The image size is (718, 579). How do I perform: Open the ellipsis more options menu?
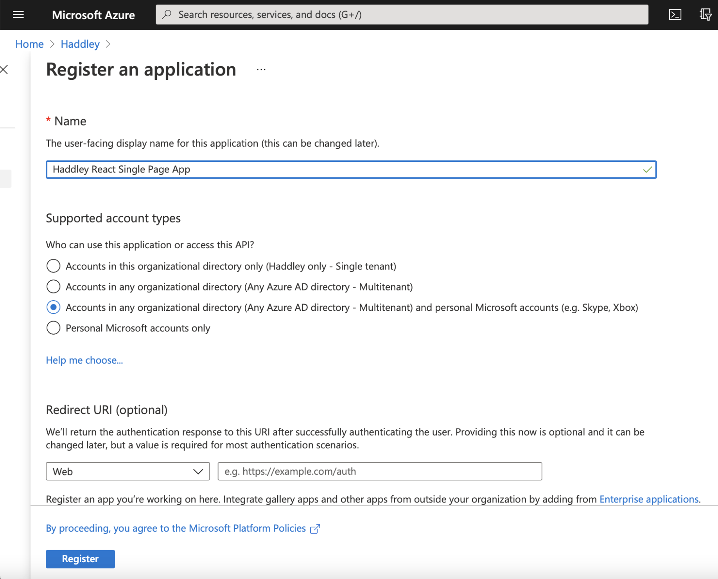click(x=261, y=70)
